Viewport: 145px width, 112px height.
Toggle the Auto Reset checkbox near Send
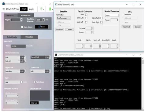[22, 27]
